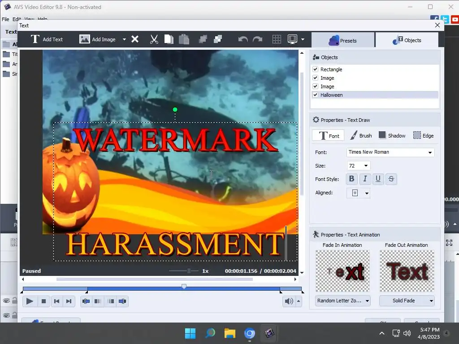Toggle the grid lines icon
The width and height of the screenshot is (459, 344).
(x=277, y=39)
